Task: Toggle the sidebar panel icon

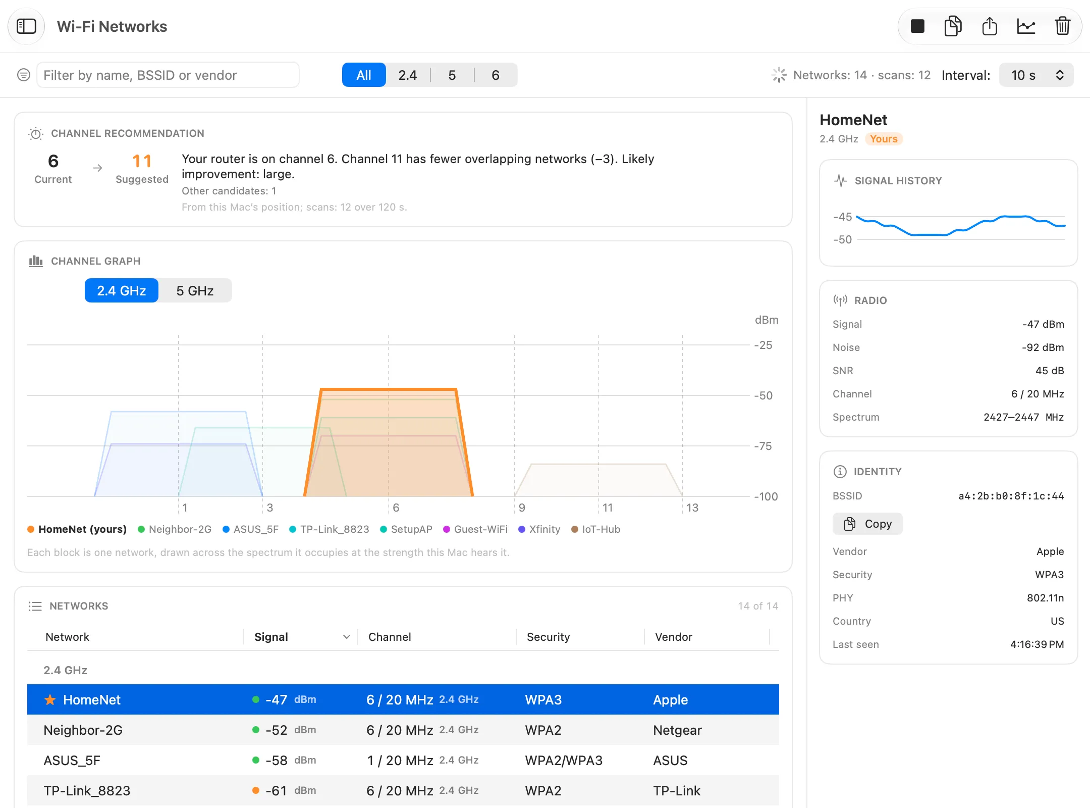Action: [x=26, y=26]
